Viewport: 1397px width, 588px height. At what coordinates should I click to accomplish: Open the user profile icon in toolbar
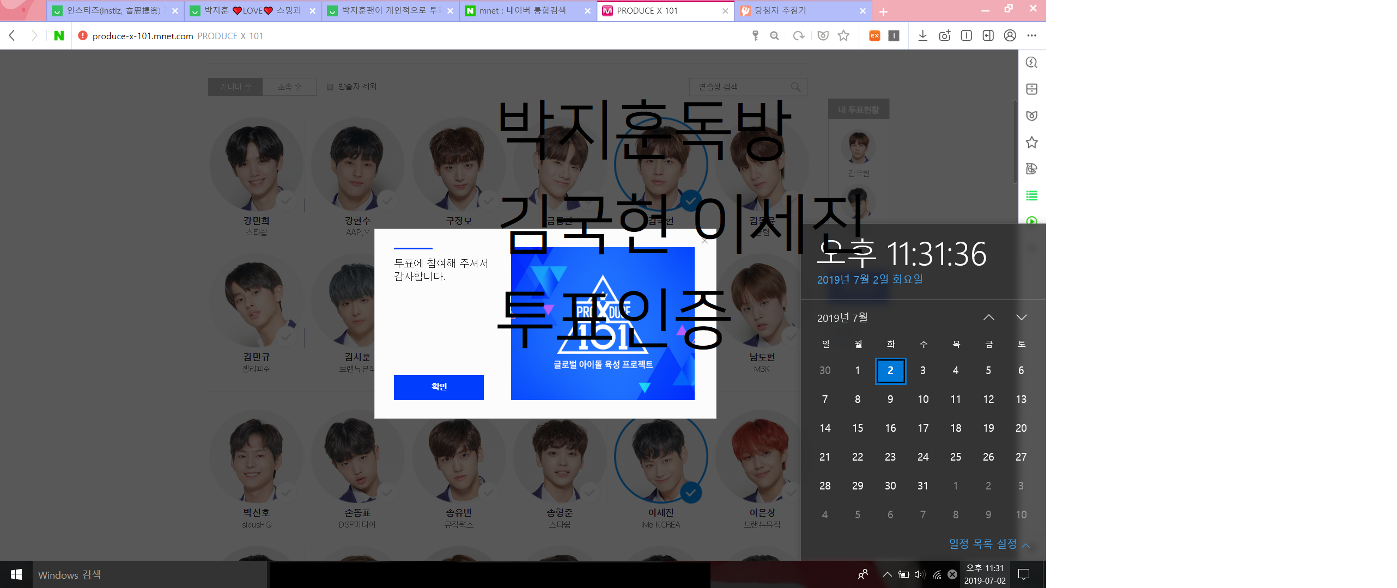1010,36
